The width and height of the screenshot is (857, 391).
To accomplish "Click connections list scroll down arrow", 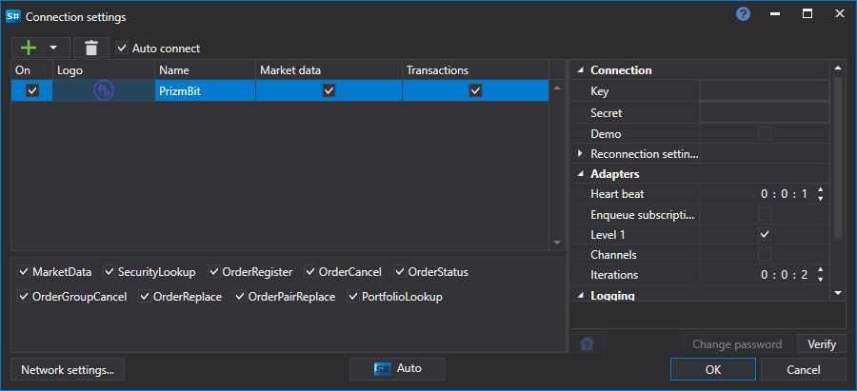I will pos(557,242).
